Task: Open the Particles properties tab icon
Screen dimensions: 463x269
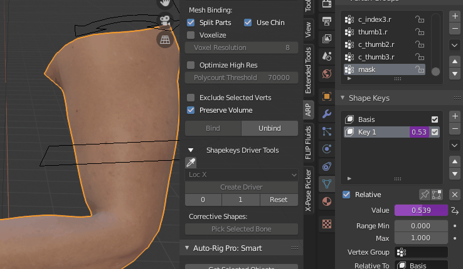Action: click(327, 131)
